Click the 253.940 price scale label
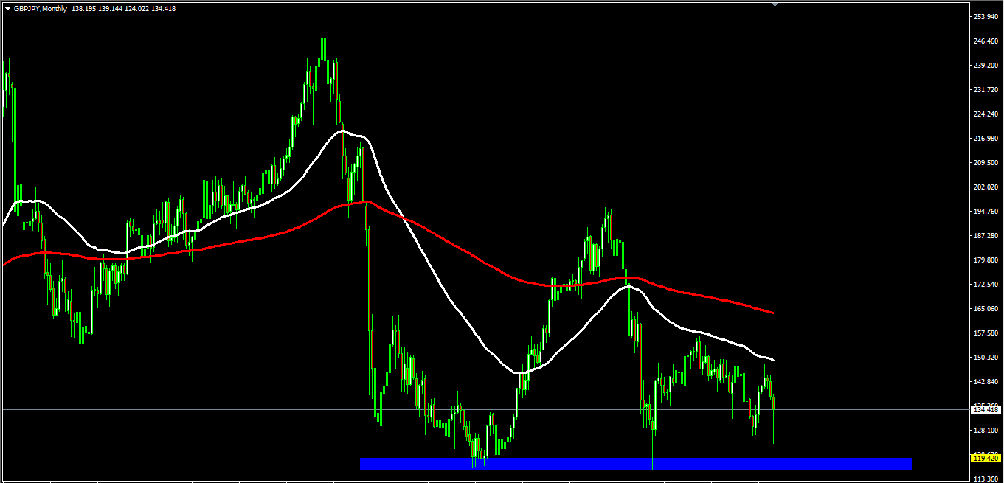Viewport: 1004px width, 483px height. tap(986, 16)
